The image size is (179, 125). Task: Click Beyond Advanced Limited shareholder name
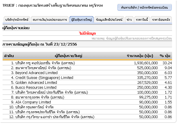click(36, 73)
